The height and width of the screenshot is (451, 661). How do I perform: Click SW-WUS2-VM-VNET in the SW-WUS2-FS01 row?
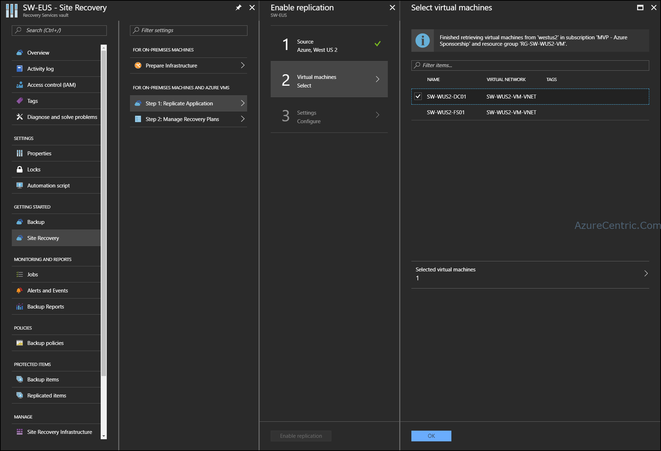(511, 112)
